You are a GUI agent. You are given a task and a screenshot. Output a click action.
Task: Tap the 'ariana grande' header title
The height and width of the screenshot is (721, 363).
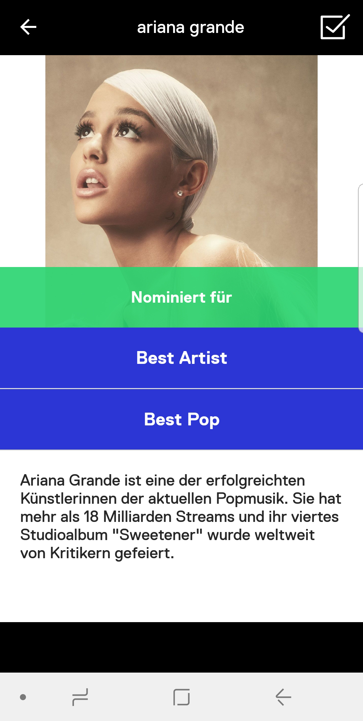(x=190, y=27)
